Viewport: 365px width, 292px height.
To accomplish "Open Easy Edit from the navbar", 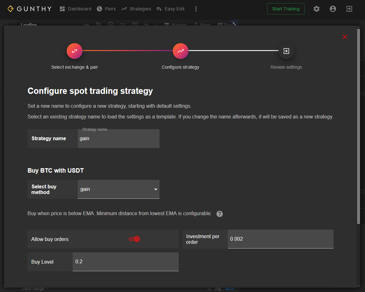I will 171,9.
